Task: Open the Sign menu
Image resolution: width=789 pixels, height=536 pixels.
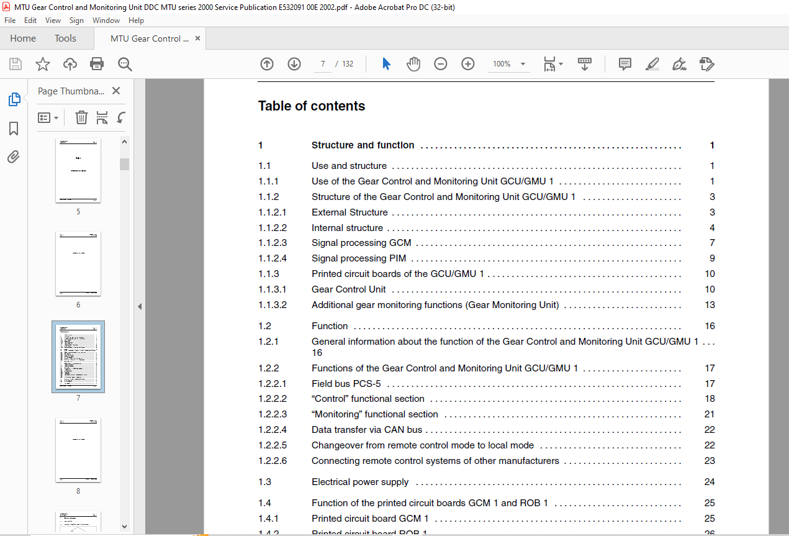Action: 76,20
